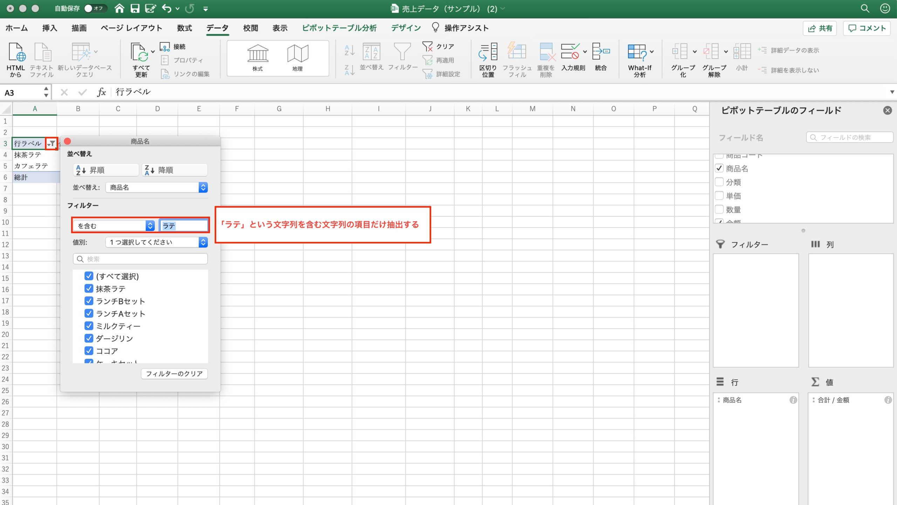
Task: Expand the グループ化 dropdown arrow
Action: [x=694, y=51]
